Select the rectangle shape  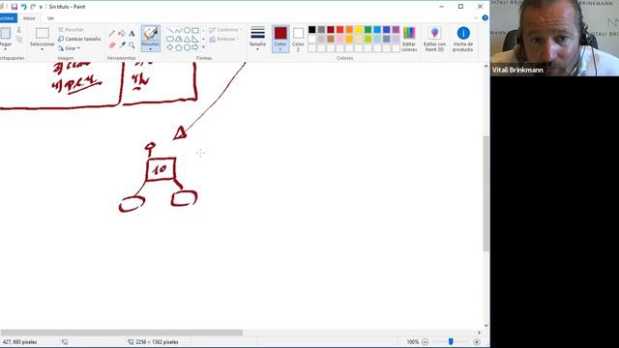(195, 30)
